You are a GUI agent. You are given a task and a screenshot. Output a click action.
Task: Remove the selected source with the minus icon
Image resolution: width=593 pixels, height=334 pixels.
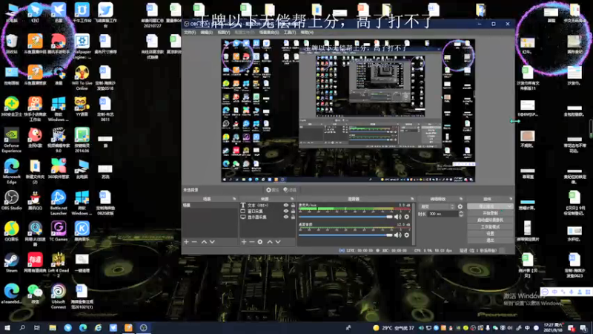point(252,242)
